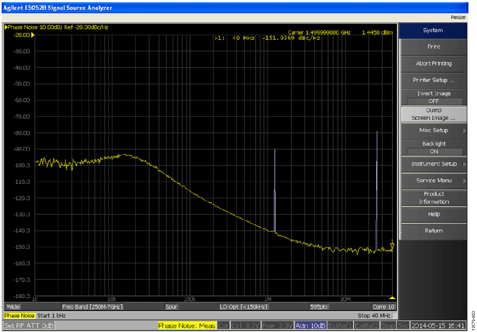Click the Pow 3.3V status indicator
477x332 pixels.
coord(277,326)
